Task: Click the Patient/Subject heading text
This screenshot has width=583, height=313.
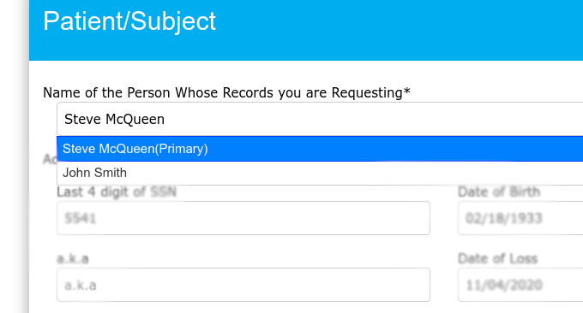Action: [129, 21]
